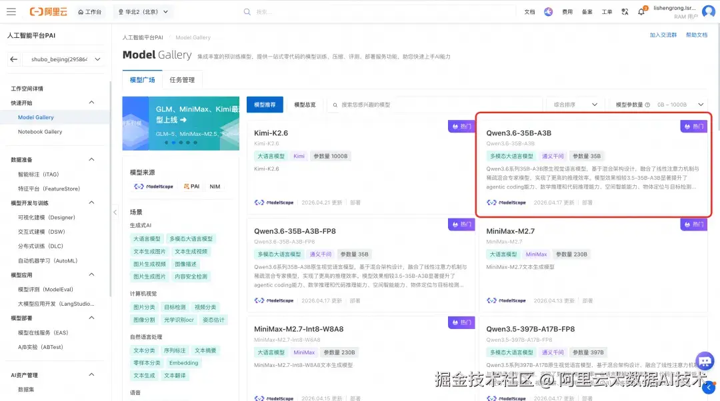This screenshot has width=720, height=401.
Task: Click the 热门 badge on Qwen3.6-35B-A3B-FP8 card
Action: coord(461,224)
